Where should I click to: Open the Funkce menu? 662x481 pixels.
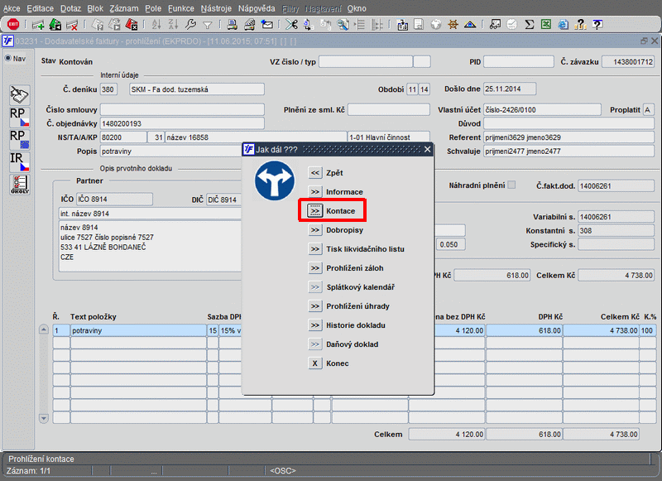181,8
